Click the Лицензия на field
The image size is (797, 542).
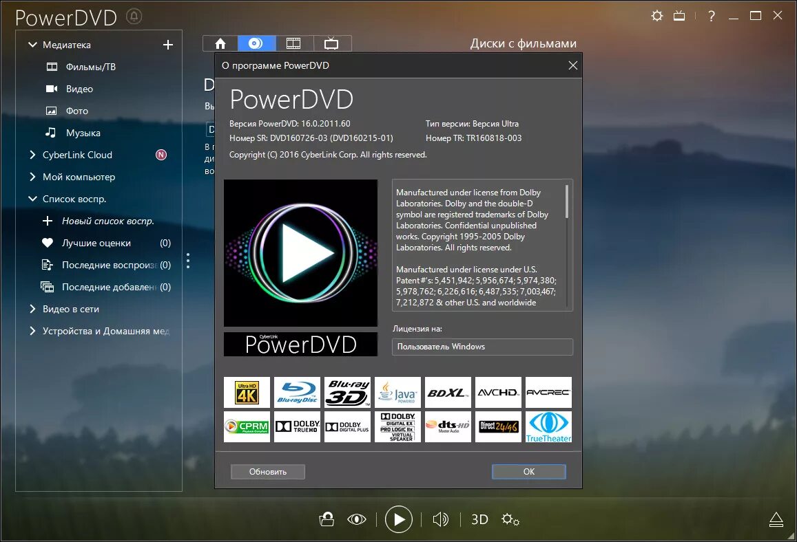pyautogui.click(x=482, y=347)
